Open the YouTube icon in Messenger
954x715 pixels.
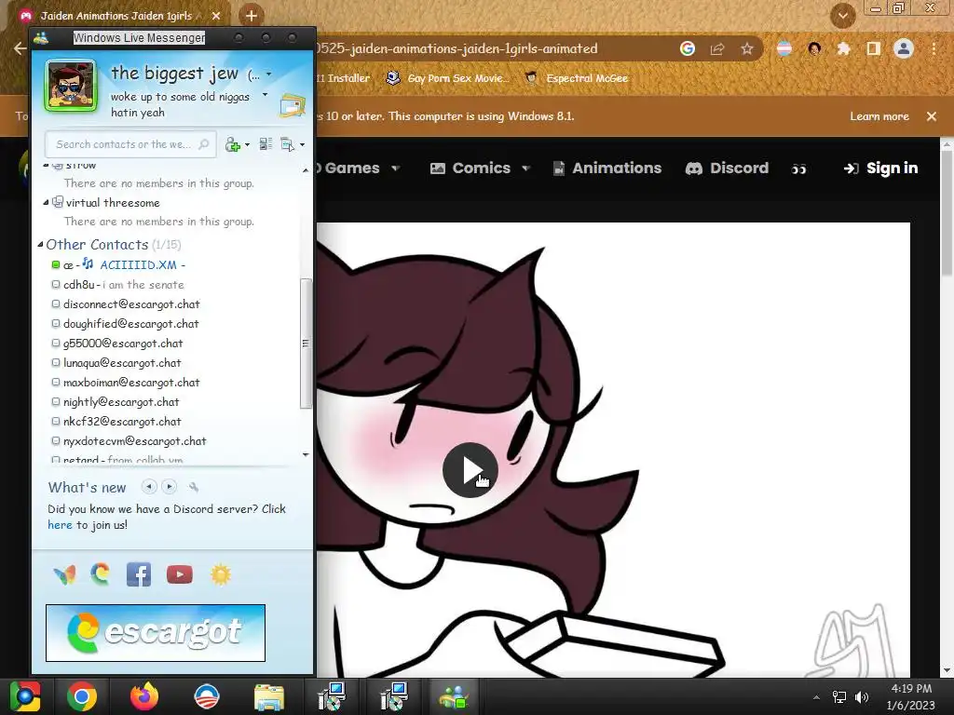[180, 574]
